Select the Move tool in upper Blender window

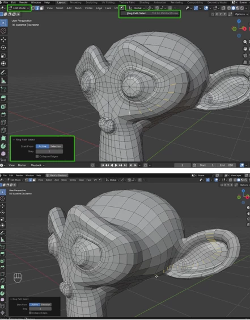tap(3, 40)
